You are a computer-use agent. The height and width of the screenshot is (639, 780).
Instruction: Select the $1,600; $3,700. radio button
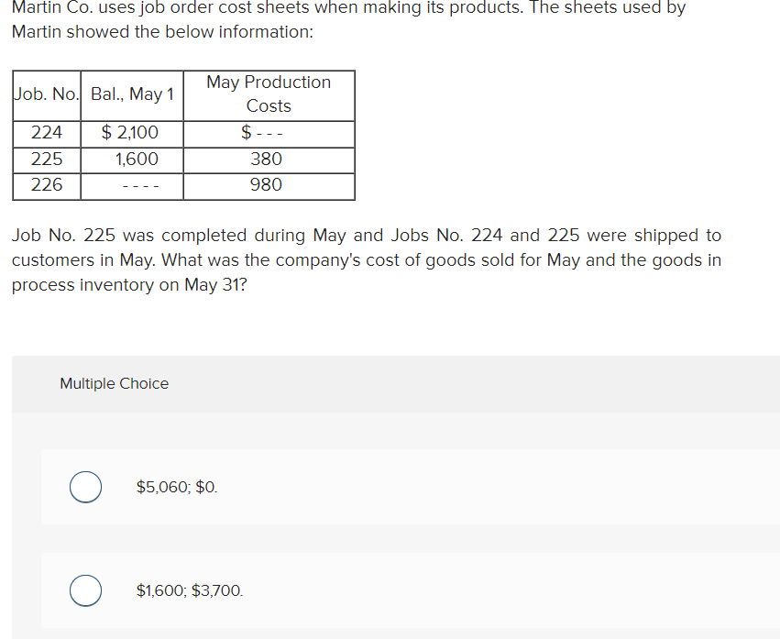(x=85, y=590)
